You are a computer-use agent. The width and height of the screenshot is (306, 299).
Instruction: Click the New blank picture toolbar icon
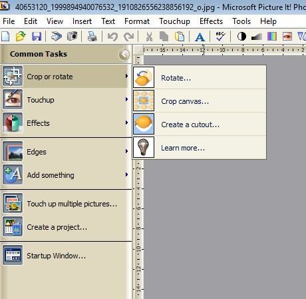pos(5,36)
